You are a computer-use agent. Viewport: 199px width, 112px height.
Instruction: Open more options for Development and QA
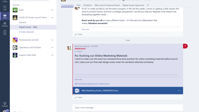coord(52,40)
